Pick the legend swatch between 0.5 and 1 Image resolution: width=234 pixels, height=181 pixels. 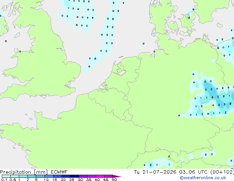[15, 176]
